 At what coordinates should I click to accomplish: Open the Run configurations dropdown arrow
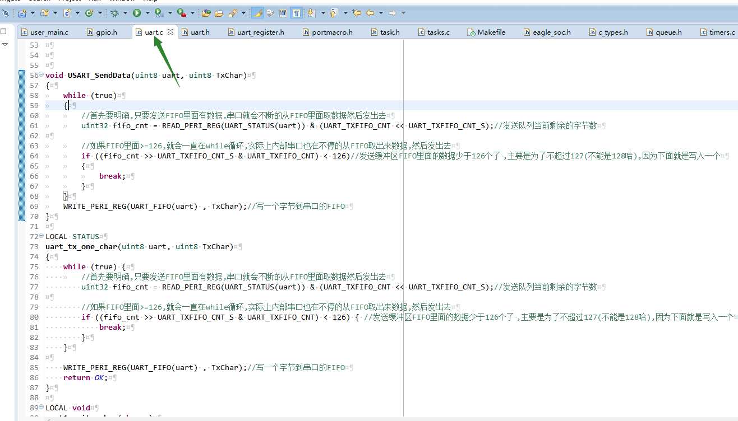coord(147,12)
